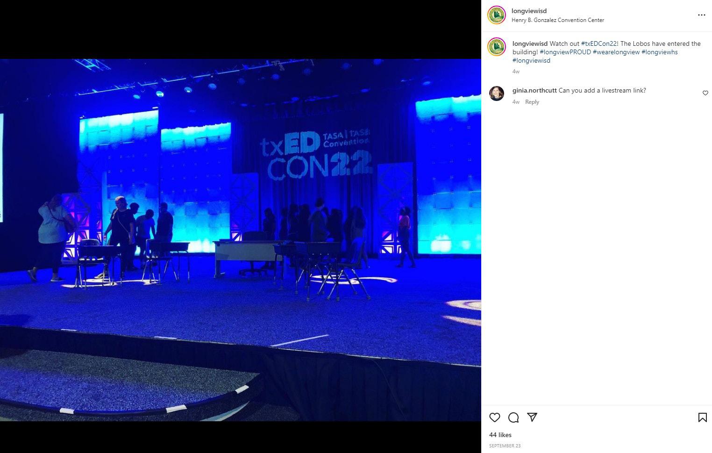Save post with the bookmark icon

pos(702,417)
